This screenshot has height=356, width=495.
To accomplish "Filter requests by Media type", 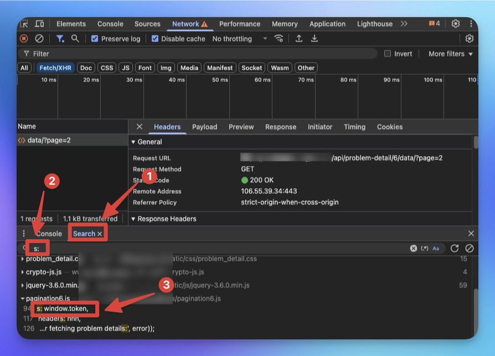I will (x=189, y=68).
